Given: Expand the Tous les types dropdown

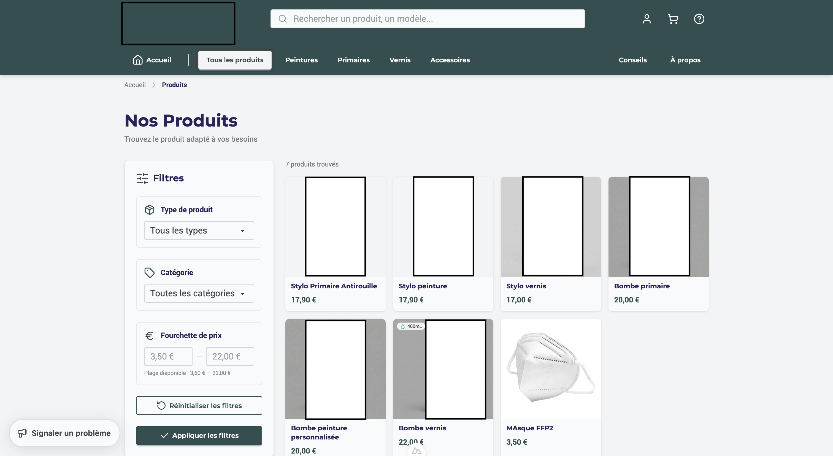Looking at the screenshot, I should tap(199, 230).
